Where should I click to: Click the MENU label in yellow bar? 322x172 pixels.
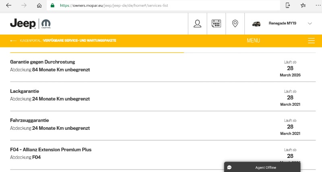coord(253,41)
